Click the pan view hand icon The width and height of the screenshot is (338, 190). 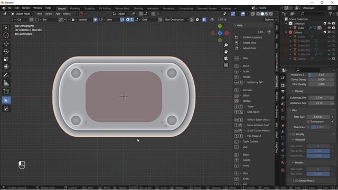(226, 52)
